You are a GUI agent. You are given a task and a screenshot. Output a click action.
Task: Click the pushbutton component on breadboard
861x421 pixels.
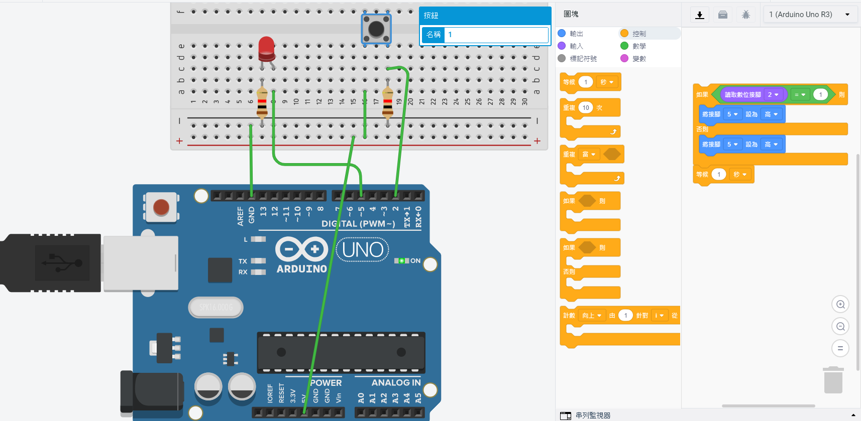pyautogui.click(x=376, y=29)
